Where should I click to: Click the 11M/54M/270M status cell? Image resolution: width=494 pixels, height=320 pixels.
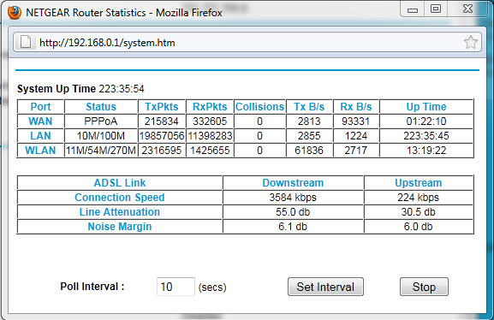[101, 151]
